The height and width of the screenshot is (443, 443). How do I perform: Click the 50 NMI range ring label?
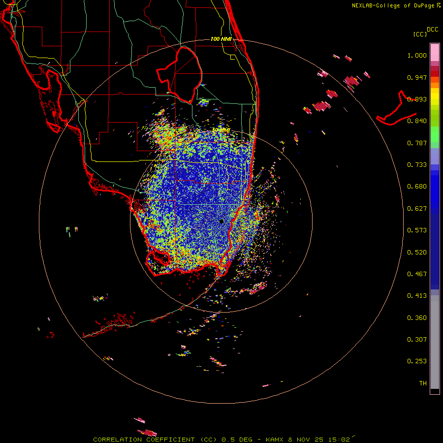pos(221,130)
